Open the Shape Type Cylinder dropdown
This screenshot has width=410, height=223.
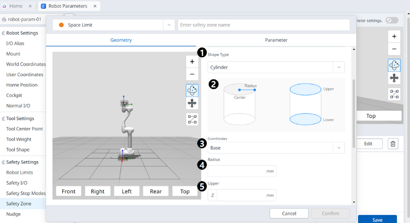tap(338, 67)
